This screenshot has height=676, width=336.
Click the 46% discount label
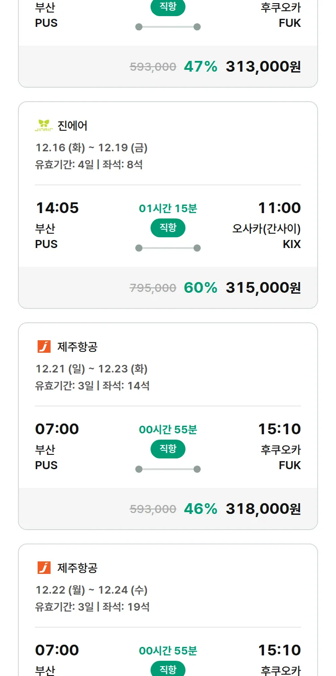pos(200,509)
